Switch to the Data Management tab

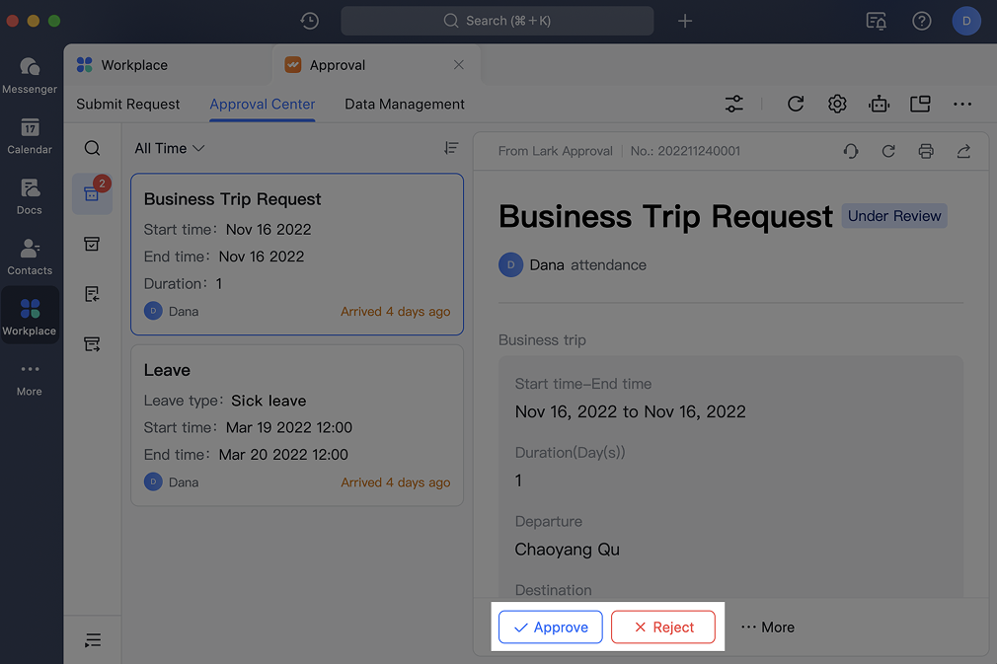[x=405, y=104]
